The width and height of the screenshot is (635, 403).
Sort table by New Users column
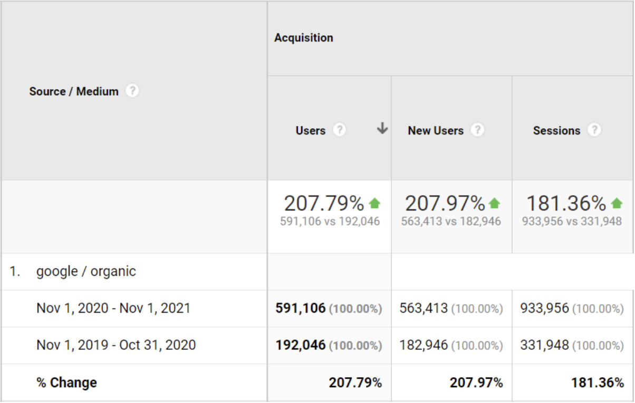(x=436, y=131)
